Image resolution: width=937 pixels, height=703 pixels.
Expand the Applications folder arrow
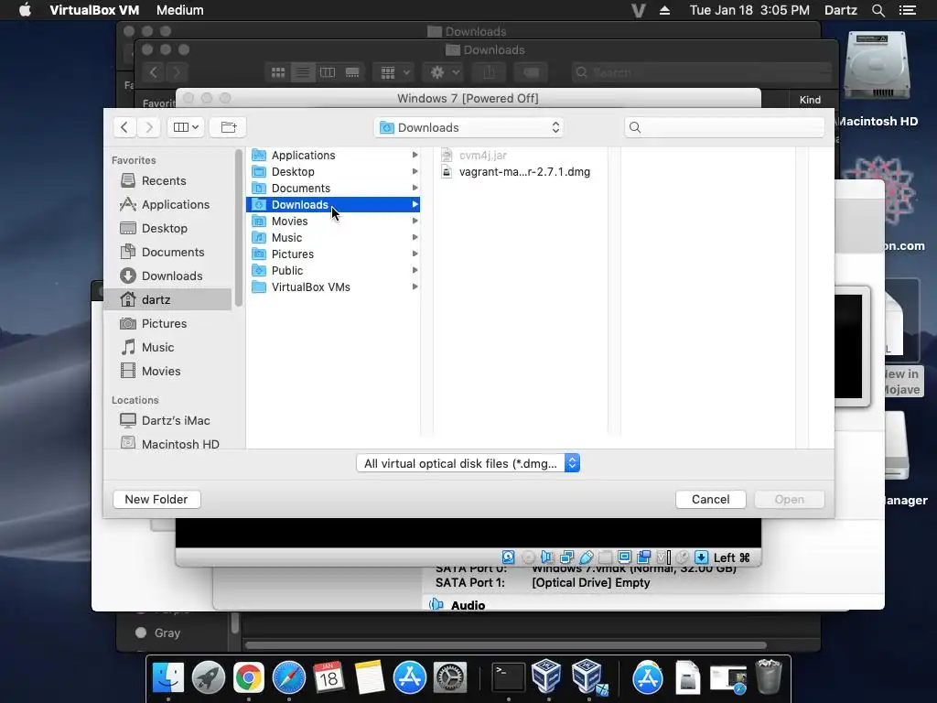point(415,155)
